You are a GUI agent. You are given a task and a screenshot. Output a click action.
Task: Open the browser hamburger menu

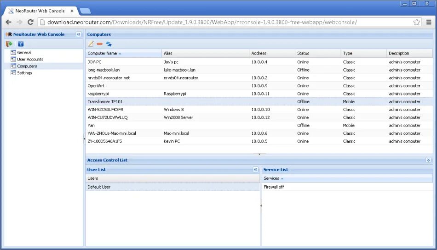coord(429,22)
